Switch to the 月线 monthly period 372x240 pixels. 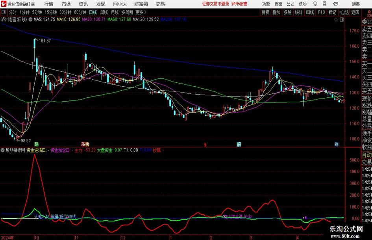[115, 12]
